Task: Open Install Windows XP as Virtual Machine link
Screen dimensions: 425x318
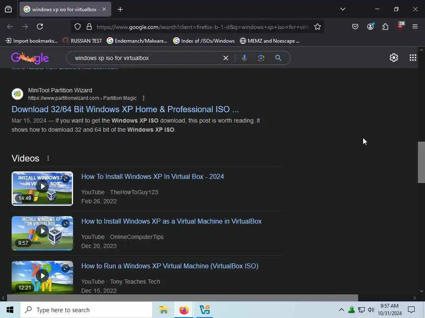Action: click(171, 221)
